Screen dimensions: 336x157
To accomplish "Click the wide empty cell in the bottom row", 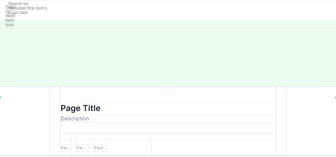I will 213,147.
